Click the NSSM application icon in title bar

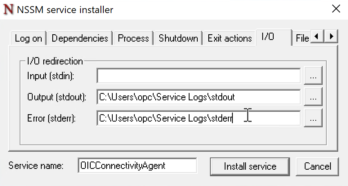click(x=8, y=9)
